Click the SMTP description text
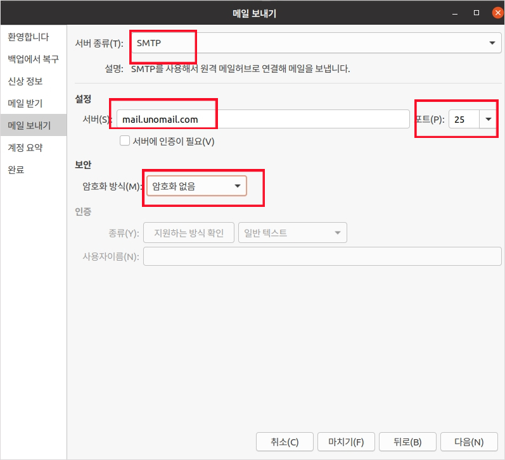Viewport: 505px width, 460px height. [240, 68]
